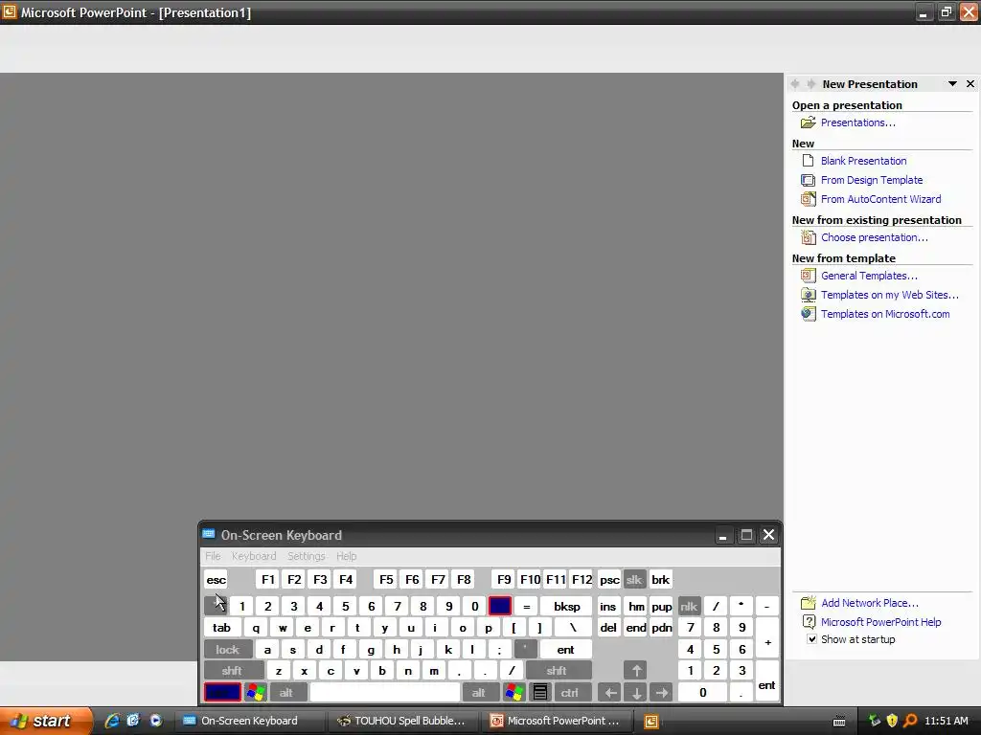Toggle the right shft key beside slash

(559, 671)
